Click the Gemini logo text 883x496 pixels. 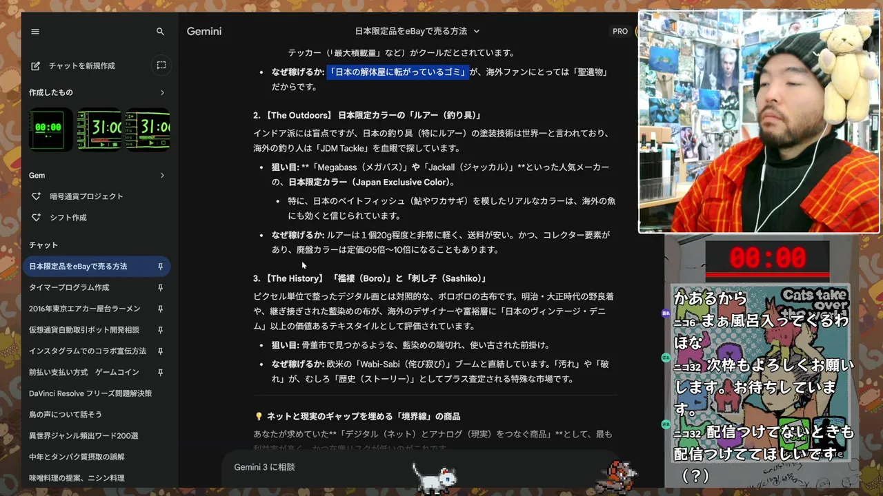pyautogui.click(x=204, y=32)
